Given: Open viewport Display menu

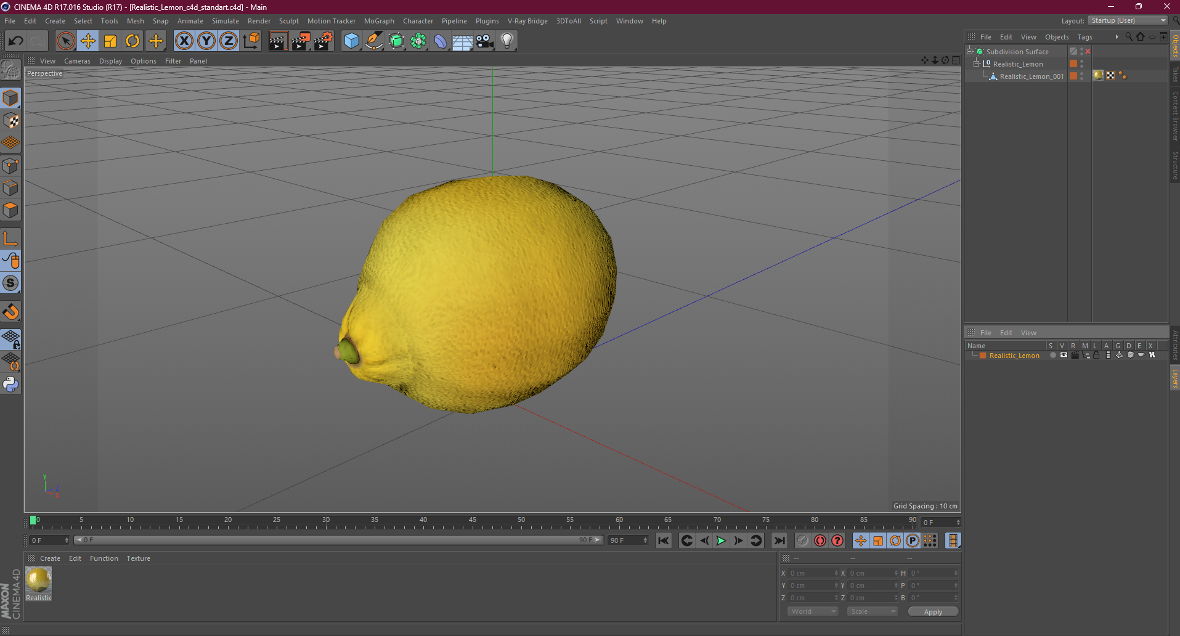Looking at the screenshot, I should pos(111,61).
